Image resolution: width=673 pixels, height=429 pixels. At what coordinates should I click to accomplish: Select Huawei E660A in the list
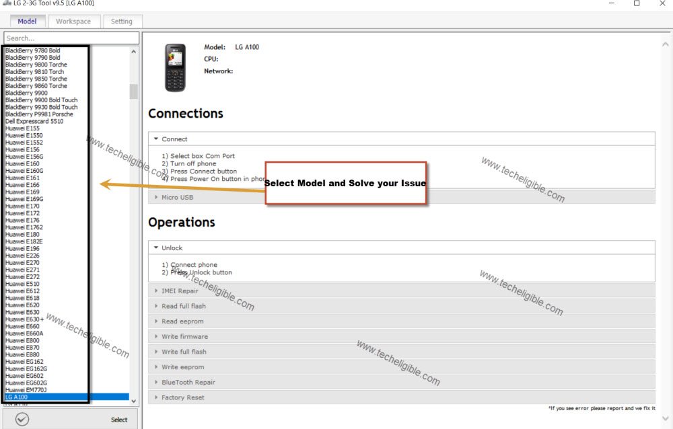[24, 334]
